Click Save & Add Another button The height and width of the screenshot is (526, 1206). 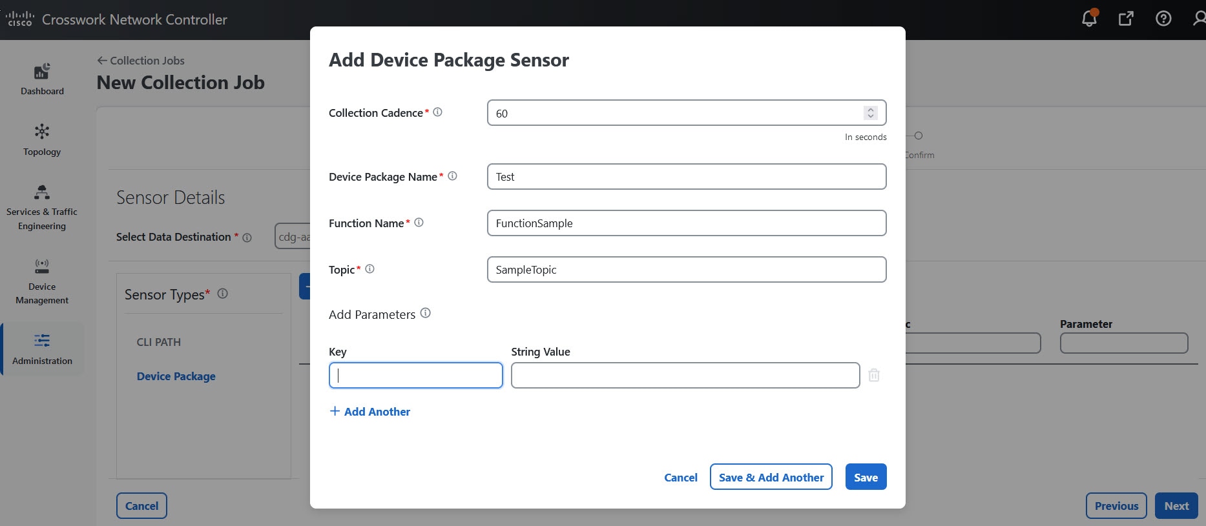tap(771, 477)
